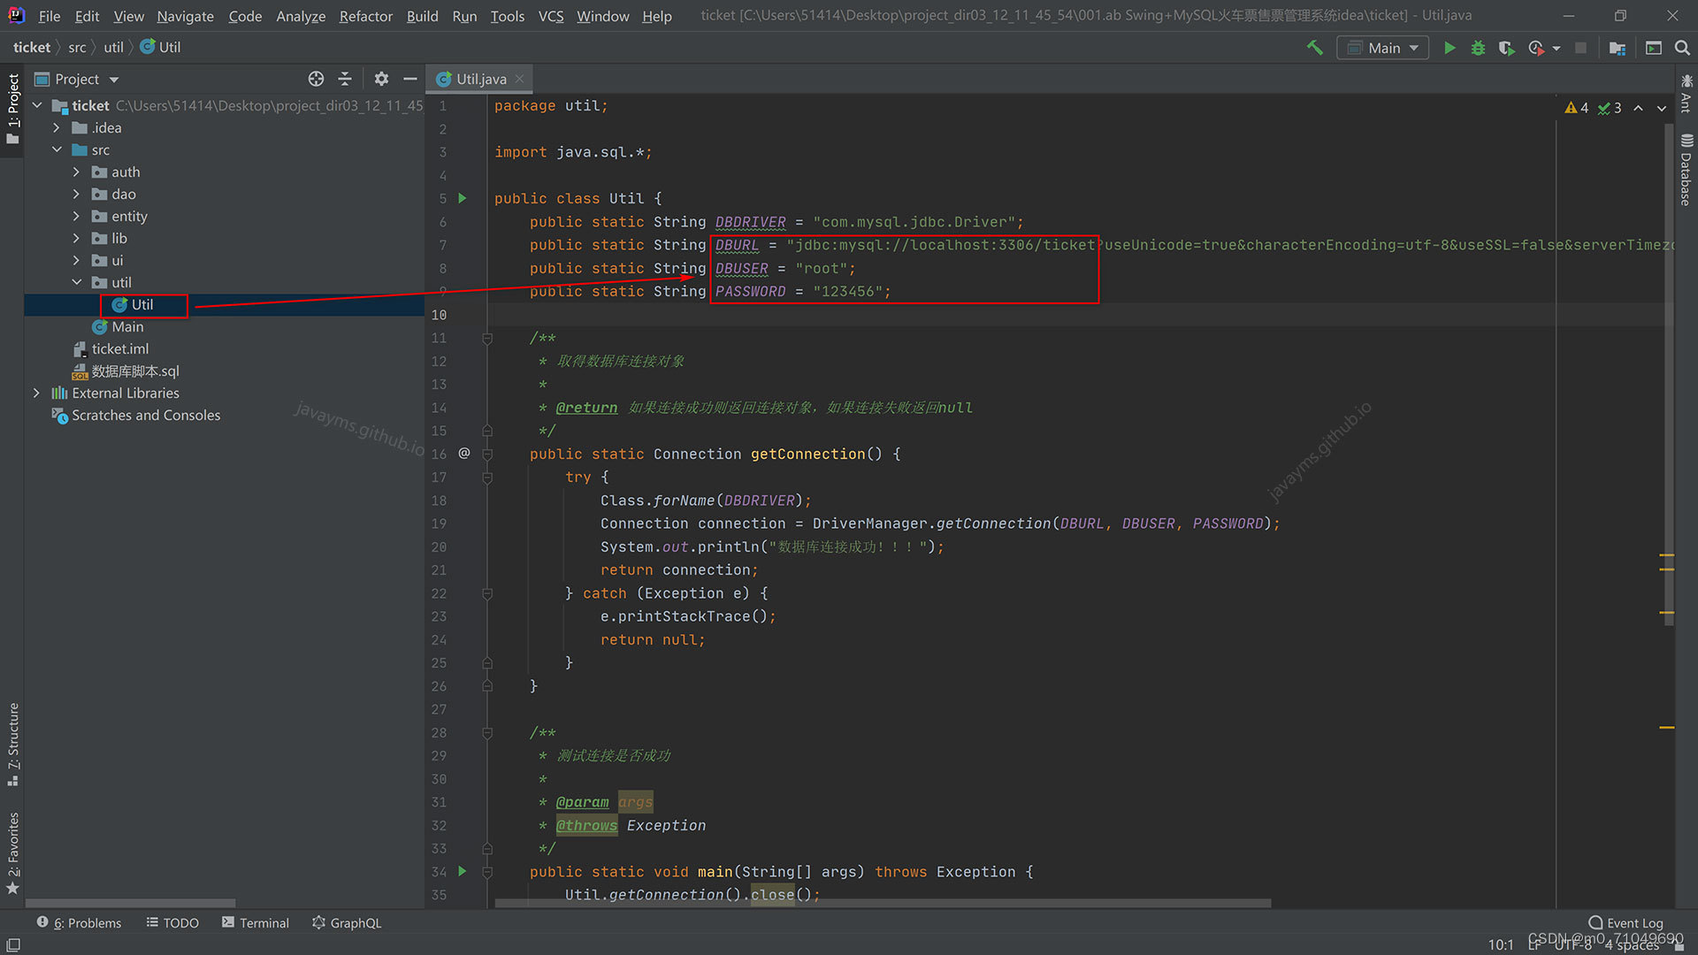Collapse all with the Project panel icon
Image resolution: width=1698 pixels, height=955 pixels.
[x=345, y=79]
